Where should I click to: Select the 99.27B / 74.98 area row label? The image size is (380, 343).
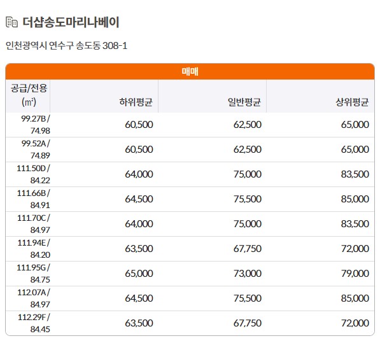tap(36, 125)
